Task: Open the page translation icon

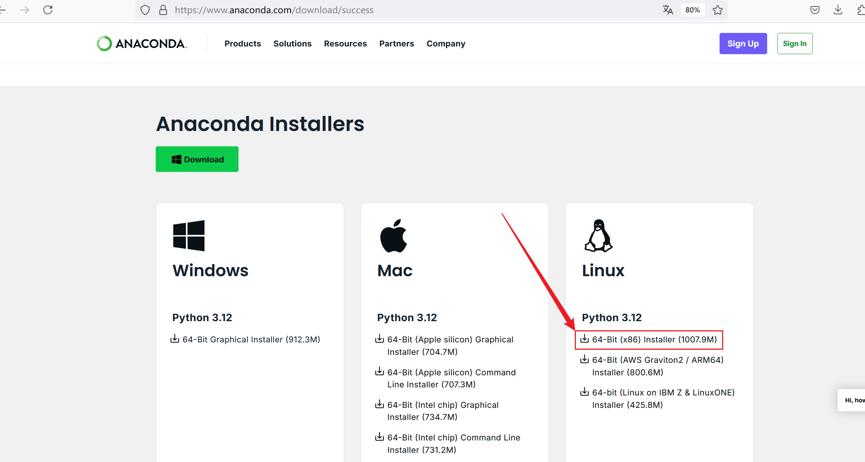Action: 668,10
